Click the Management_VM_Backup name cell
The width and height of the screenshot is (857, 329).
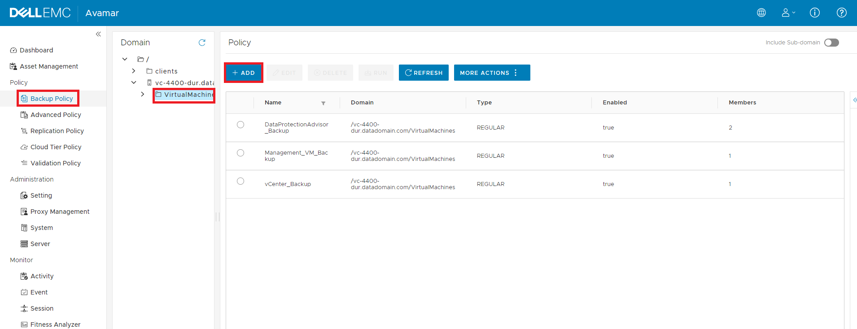point(296,156)
